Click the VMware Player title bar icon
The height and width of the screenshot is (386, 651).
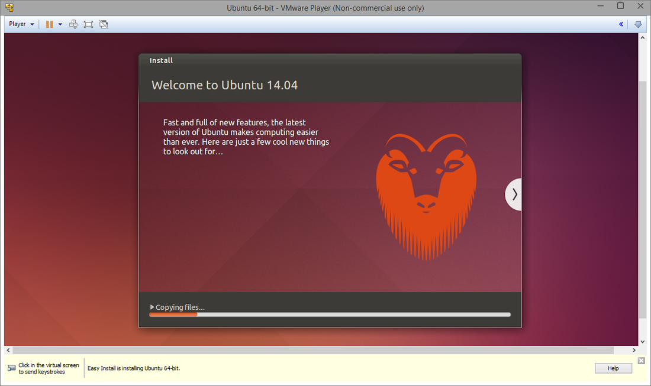(x=9, y=8)
